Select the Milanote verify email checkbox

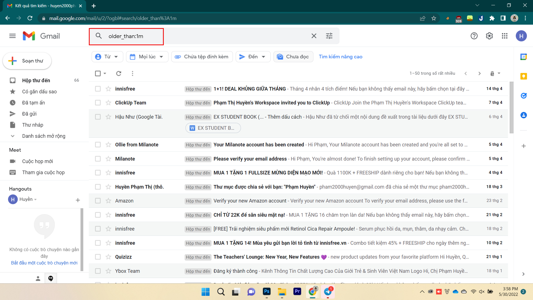click(98, 159)
